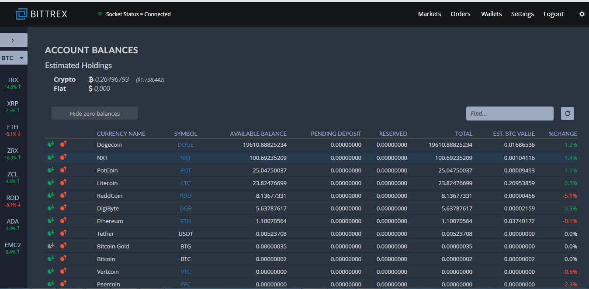Click the greyed deposit icon for Bitcoin Gold
The height and width of the screenshot is (289, 589).
(51, 245)
